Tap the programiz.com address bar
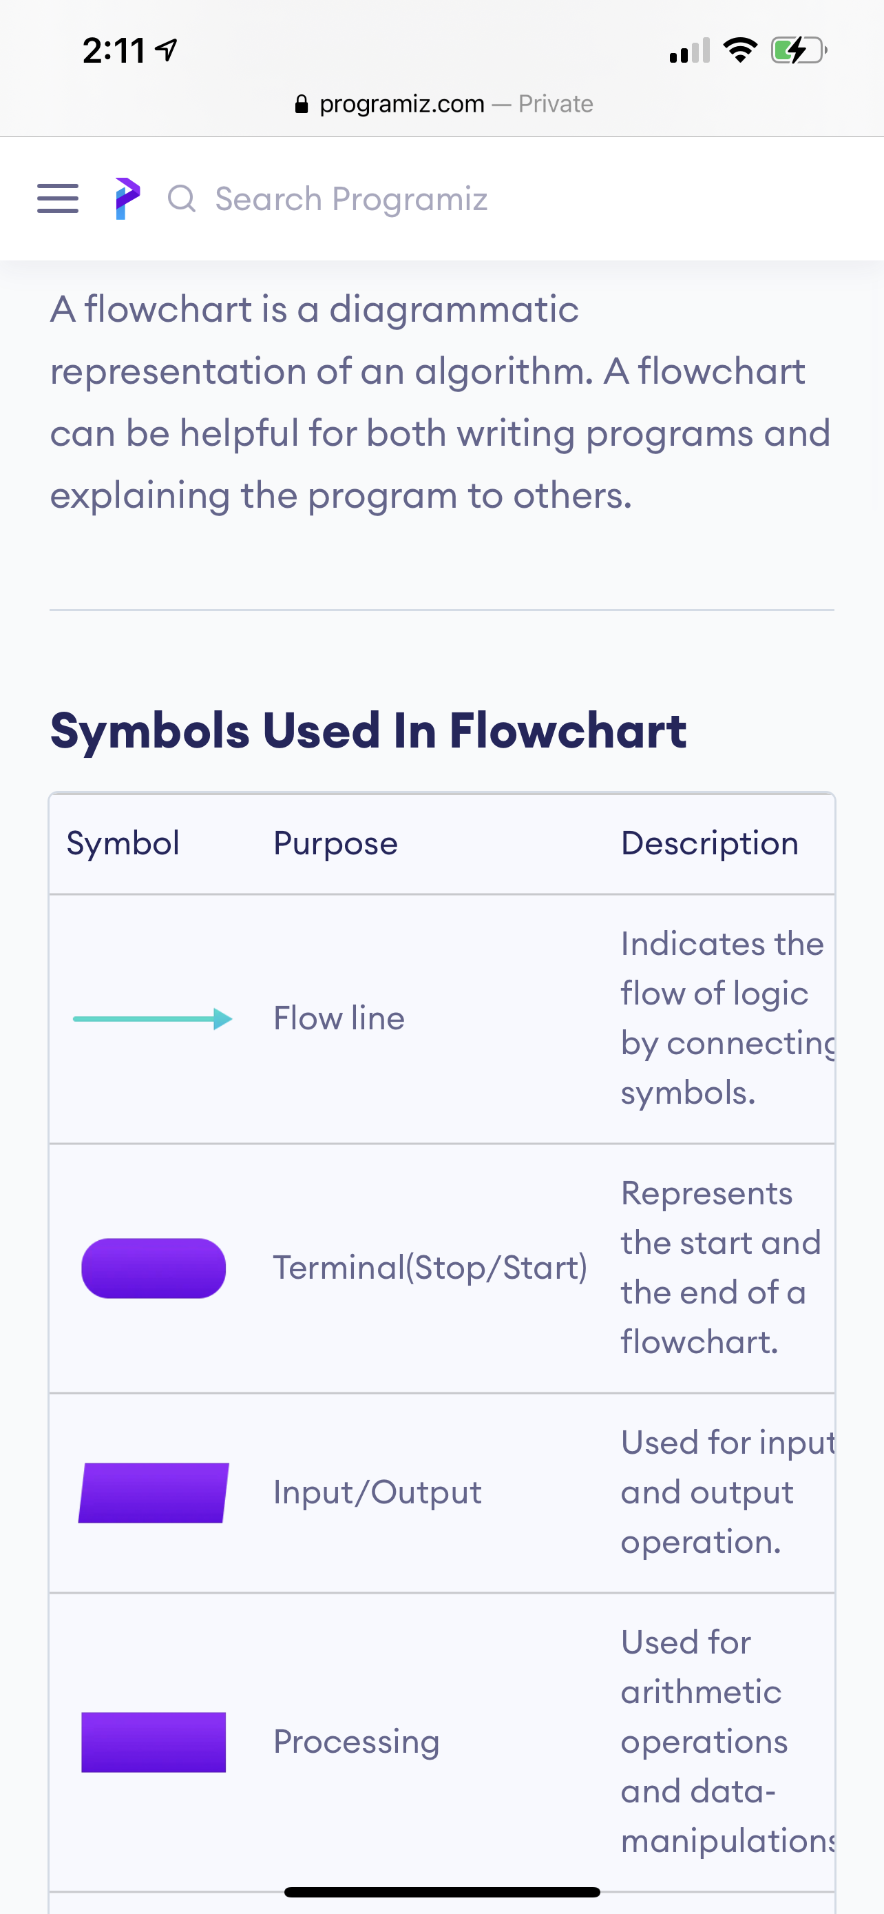The image size is (884, 1914). click(x=444, y=103)
